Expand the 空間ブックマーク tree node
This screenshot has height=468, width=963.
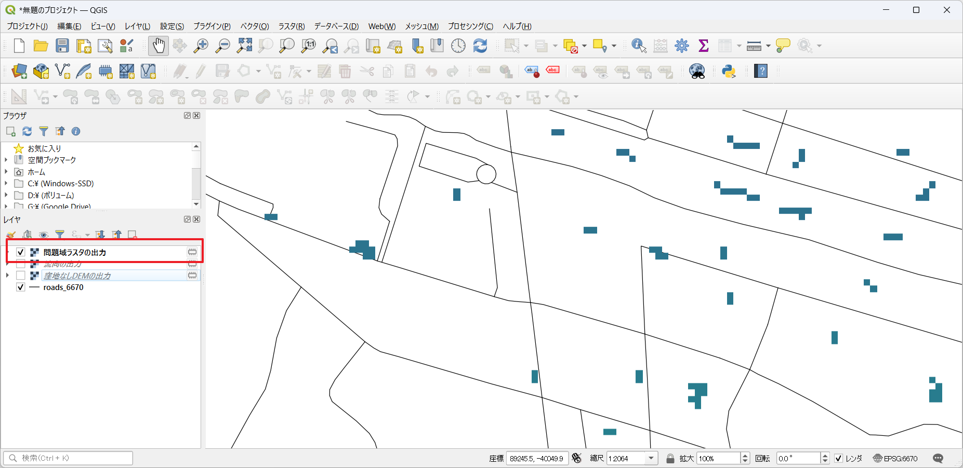tap(6, 160)
